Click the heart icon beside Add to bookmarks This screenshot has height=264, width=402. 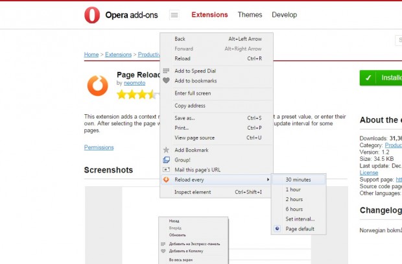(166, 80)
